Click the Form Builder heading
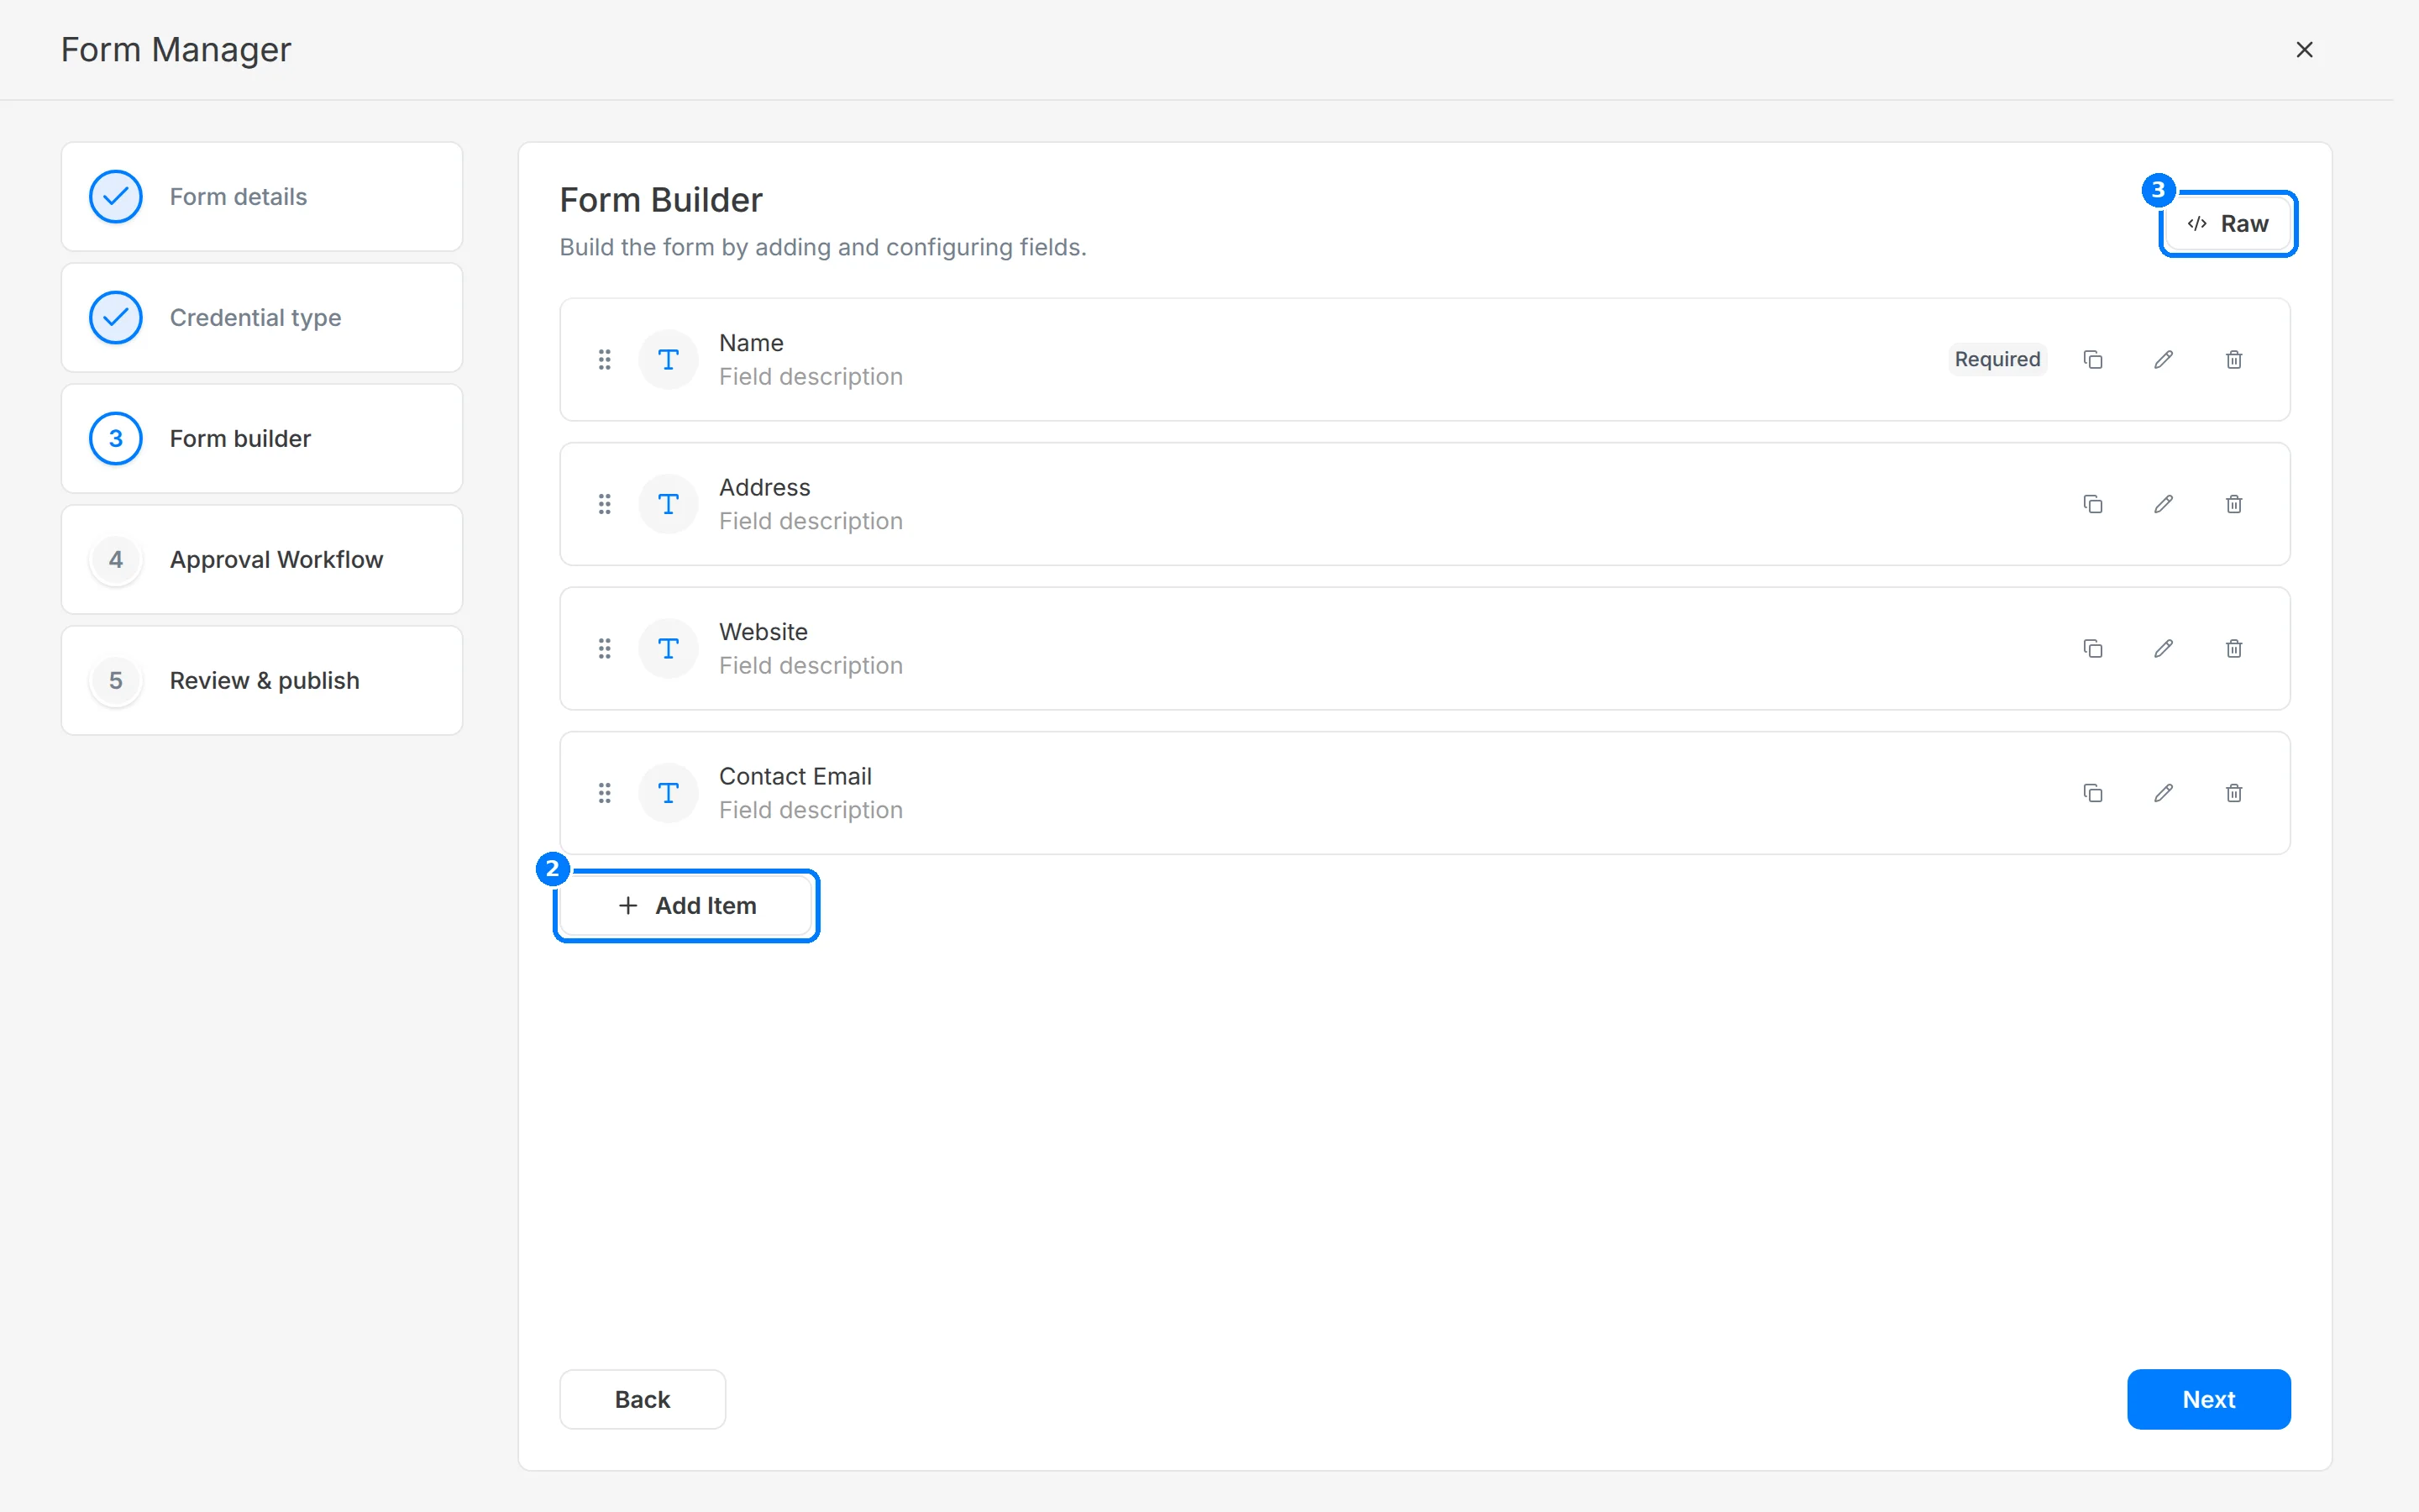 (661, 200)
